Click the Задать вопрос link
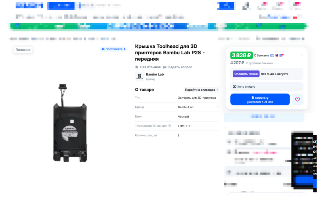 [x=180, y=67]
